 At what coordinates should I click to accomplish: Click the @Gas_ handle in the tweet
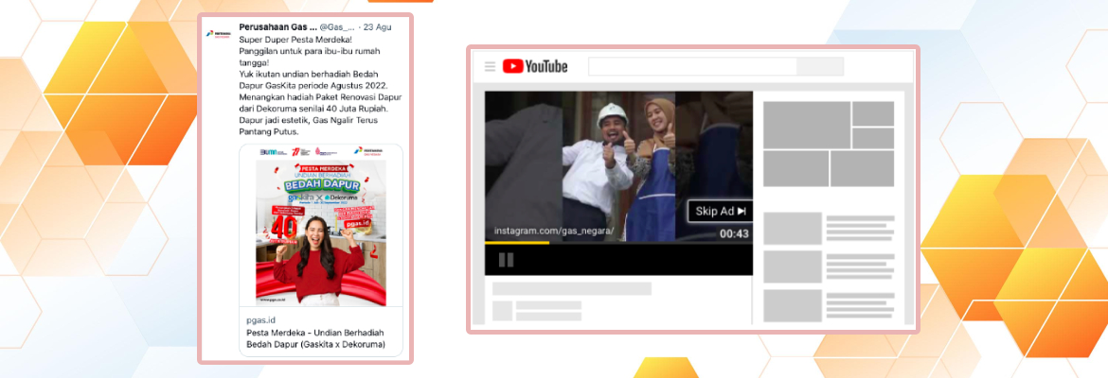pos(337,26)
